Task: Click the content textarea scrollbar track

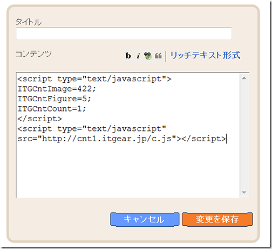Action: pos(244,135)
